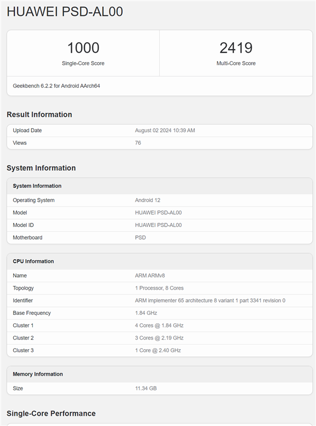Click the Model ID row value
This screenshot has width=316, height=426.
pyautogui.click(x=158, y=225)
